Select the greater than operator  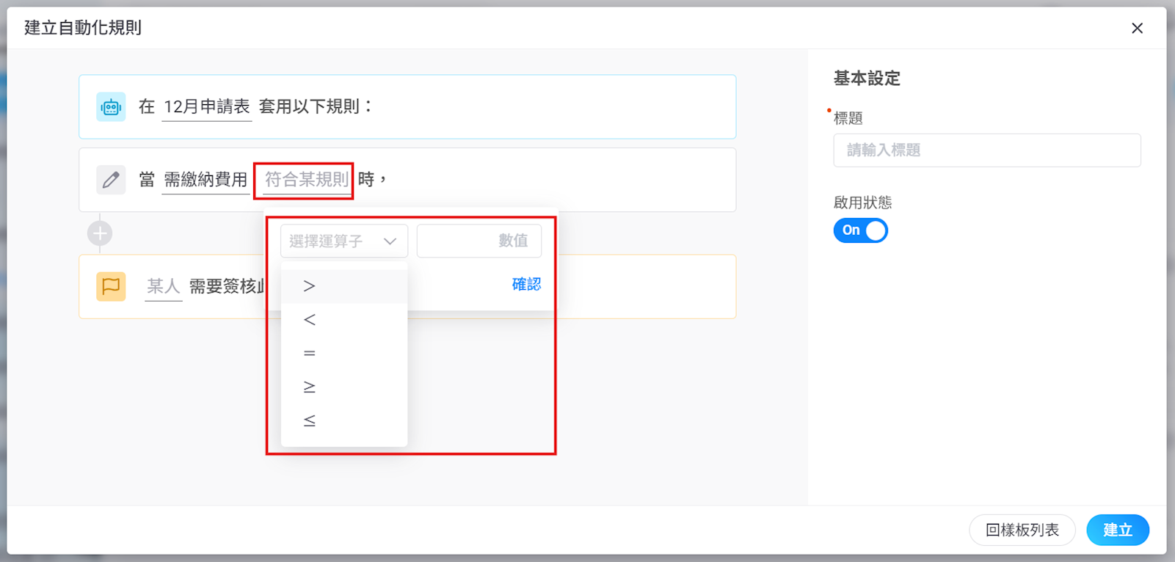[309, 286]
